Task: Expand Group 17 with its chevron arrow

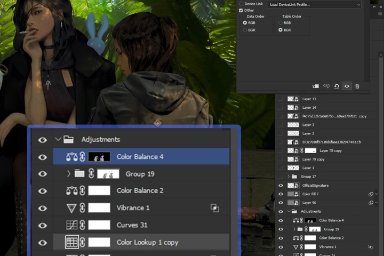Action: tap(289, 177)
